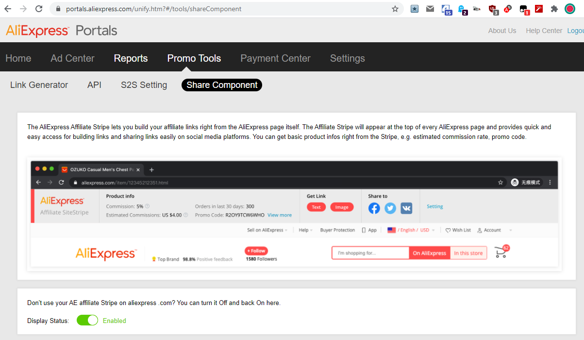Open the About Us link
Image resolution: width=584 pixels, height=340 pixels.
click(502, 31)
